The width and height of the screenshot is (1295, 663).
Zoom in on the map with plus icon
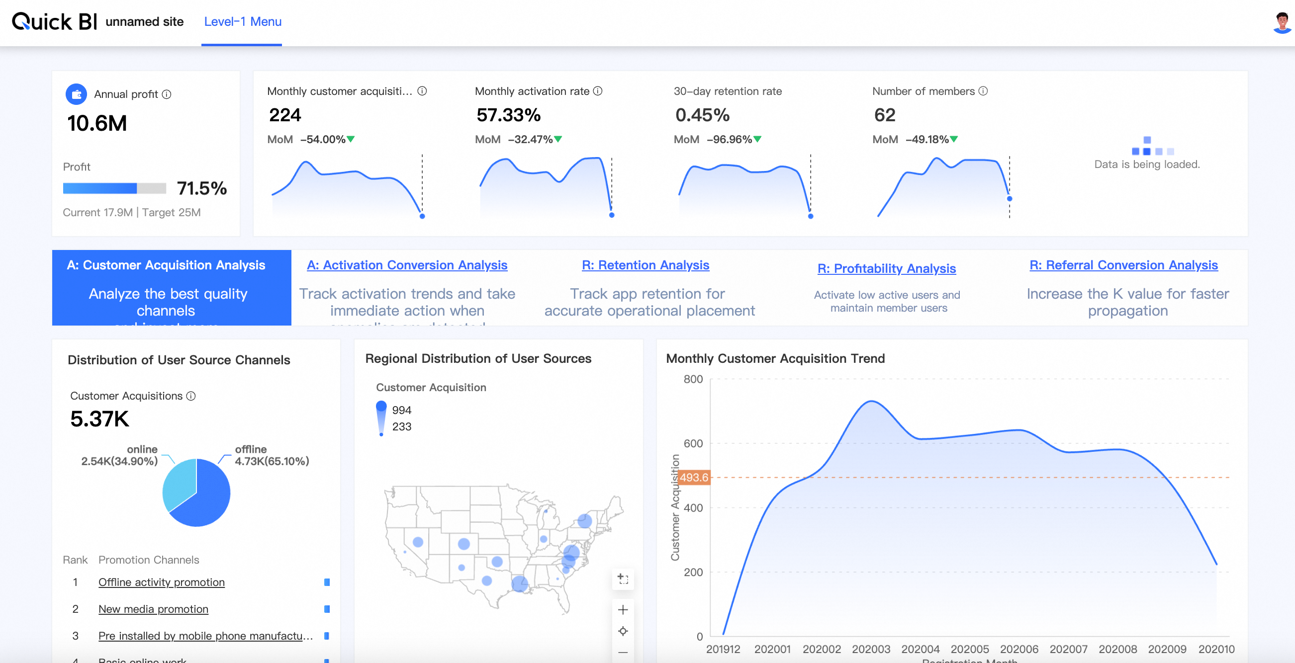[x=623, y=610]
